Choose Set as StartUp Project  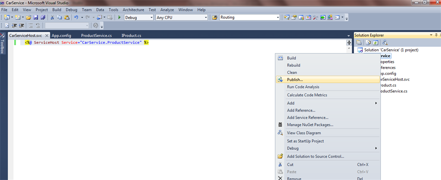(328, 141)
